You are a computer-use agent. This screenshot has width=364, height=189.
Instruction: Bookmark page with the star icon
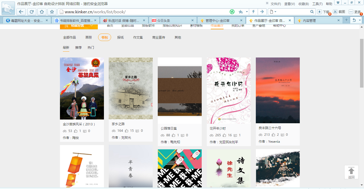(52, 12)
